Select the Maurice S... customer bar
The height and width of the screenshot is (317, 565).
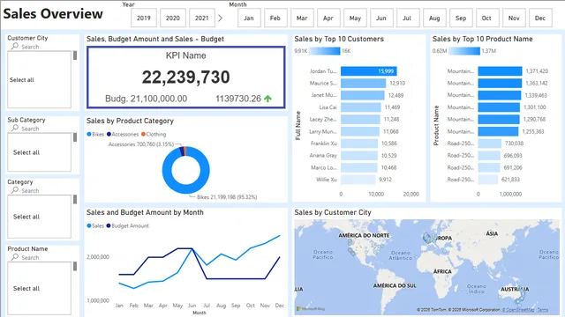coord(363,84)
